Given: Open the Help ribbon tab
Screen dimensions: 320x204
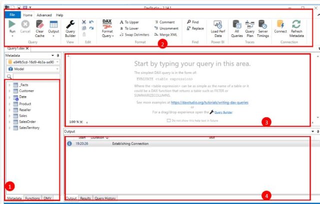Looking at the screenshot, I should pyautogui.click(x=59, y=15).
